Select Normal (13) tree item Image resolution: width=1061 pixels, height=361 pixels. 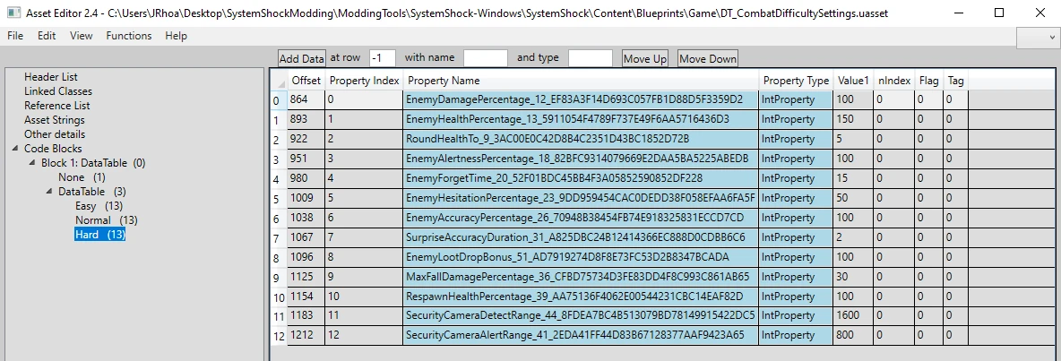(107, 219)
